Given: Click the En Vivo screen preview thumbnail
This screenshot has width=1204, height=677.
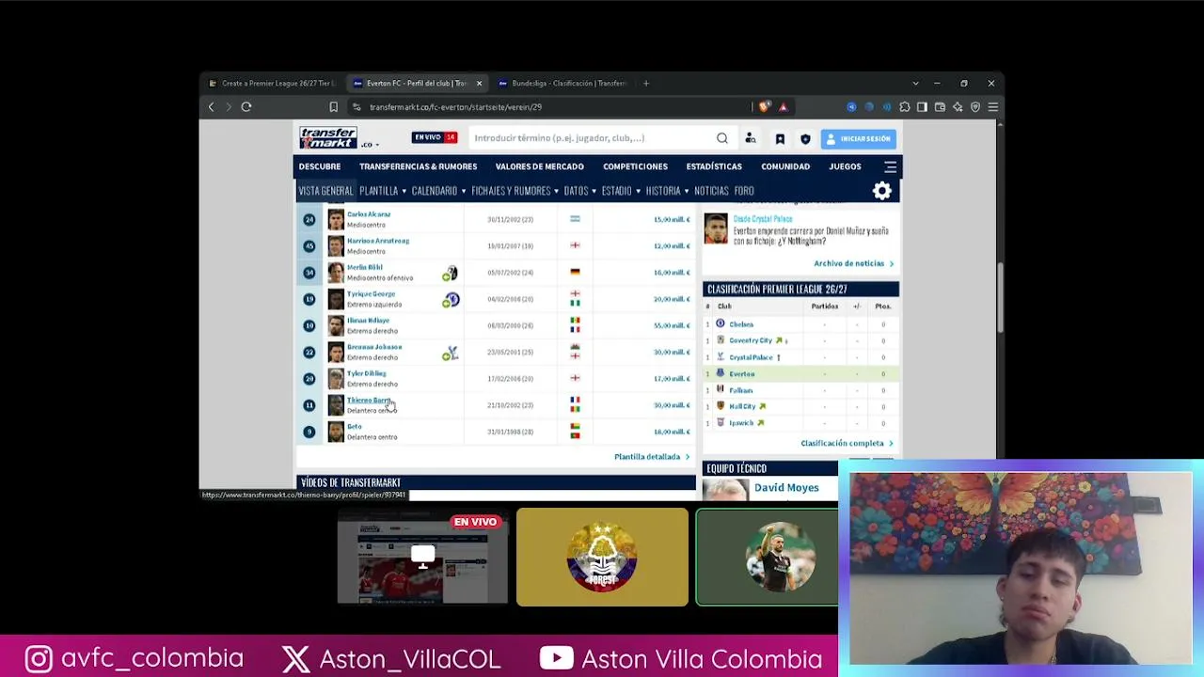Looking at the screenshot, I should [422, 557].
